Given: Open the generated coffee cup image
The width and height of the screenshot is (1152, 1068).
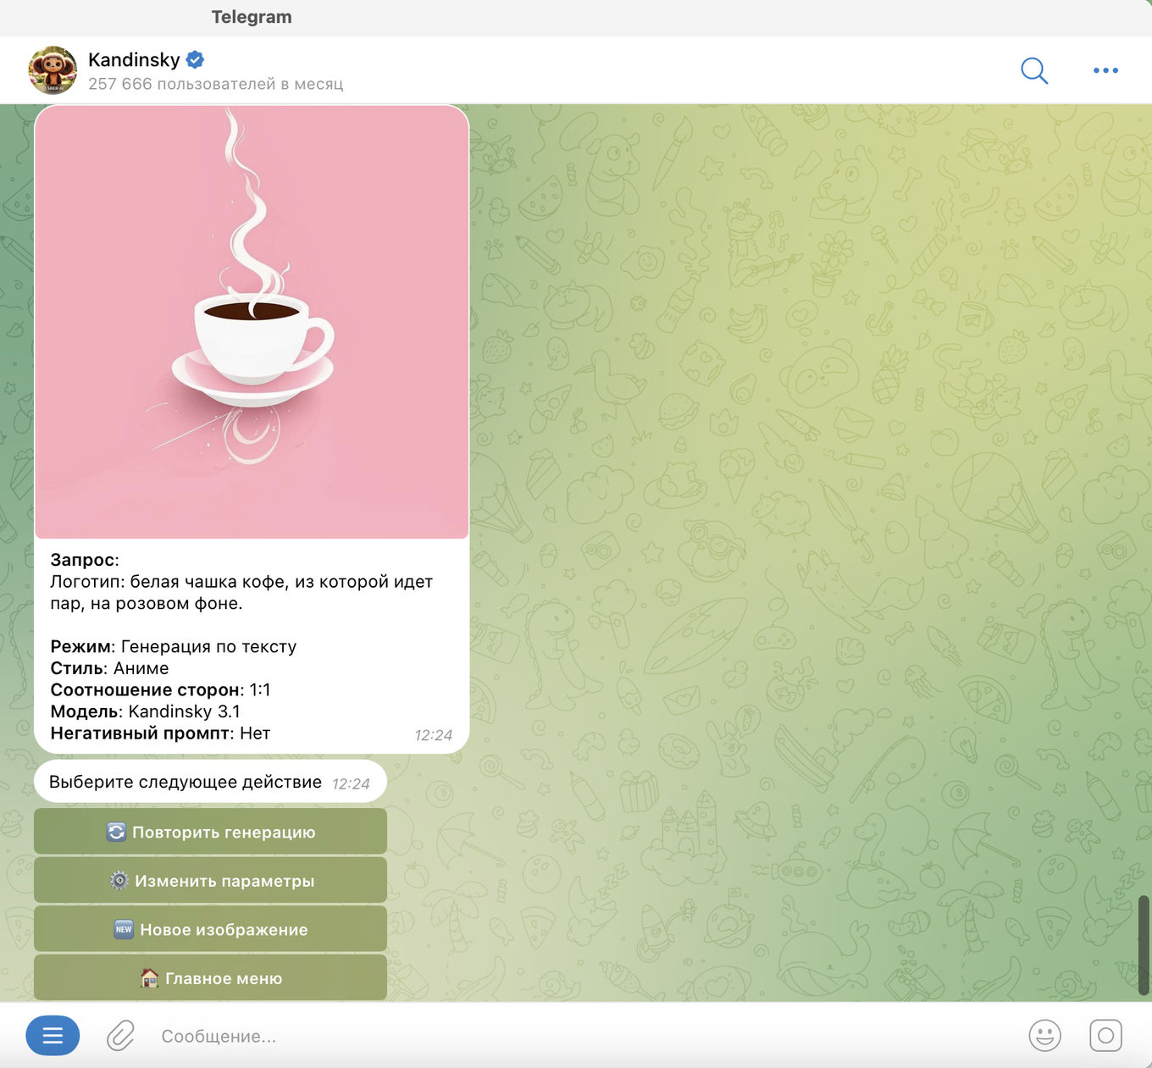Looking at the screenshot, I should coord(252,322).
